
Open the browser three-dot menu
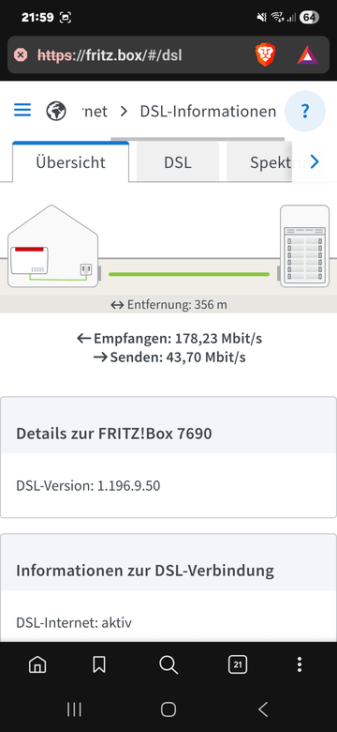click(300, 664)
